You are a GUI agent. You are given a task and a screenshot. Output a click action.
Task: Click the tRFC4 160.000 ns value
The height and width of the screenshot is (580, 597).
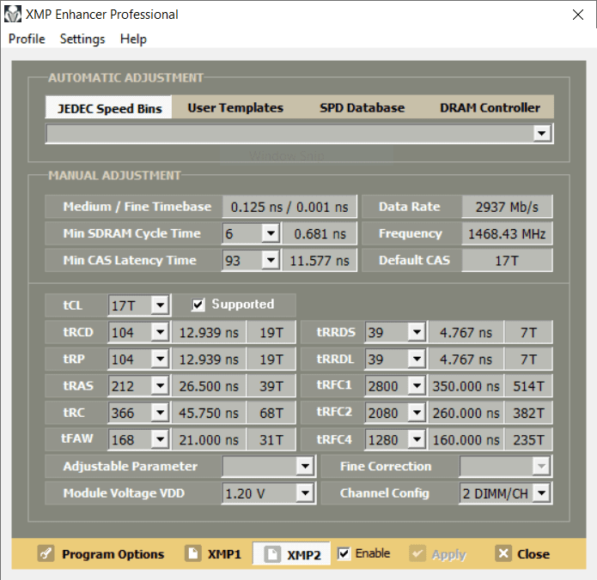466,439
